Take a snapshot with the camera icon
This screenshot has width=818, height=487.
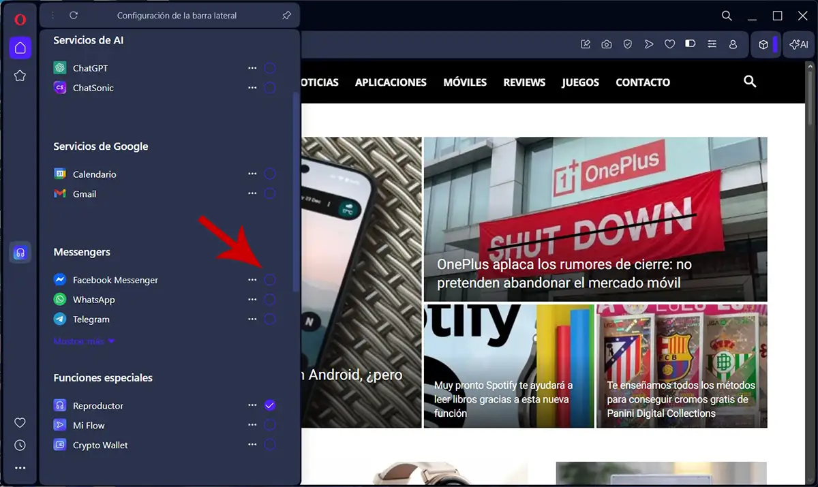[606, 44]
